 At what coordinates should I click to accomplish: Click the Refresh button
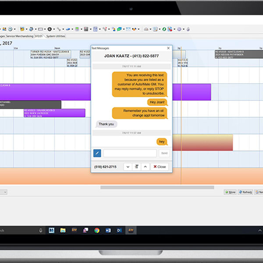[245, 192]
